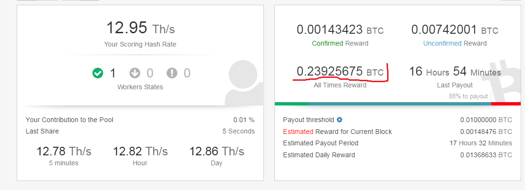Screen dimensions: 525x190
Task: Click the 5 minutes hash rate value
Action: (64, 151)
